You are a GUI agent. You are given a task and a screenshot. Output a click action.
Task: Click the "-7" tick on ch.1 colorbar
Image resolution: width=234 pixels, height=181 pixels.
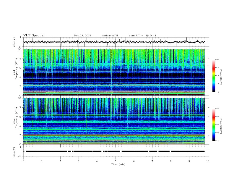click(x=218, y=92)
